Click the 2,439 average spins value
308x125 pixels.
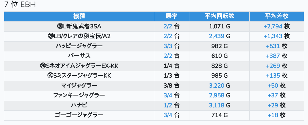(217, 36)
